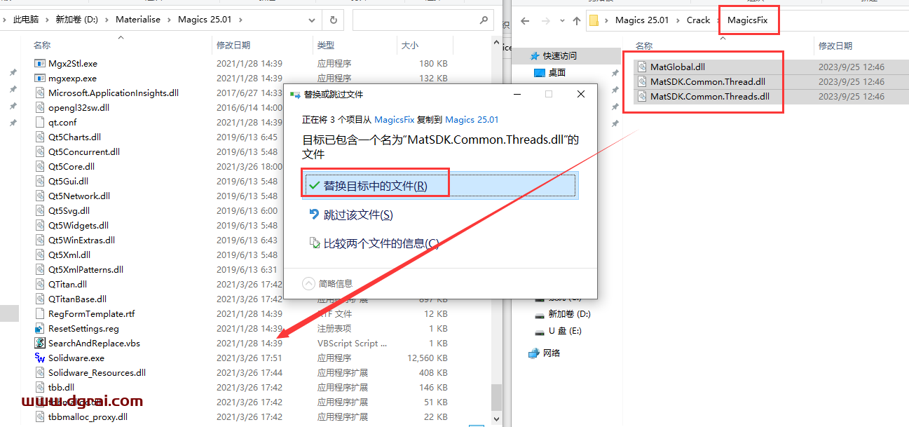Select the qt.conf document icon
Image resolution: width=909 pixels, height=427 pixels.
pyautogui.click(x=40, y=123)
